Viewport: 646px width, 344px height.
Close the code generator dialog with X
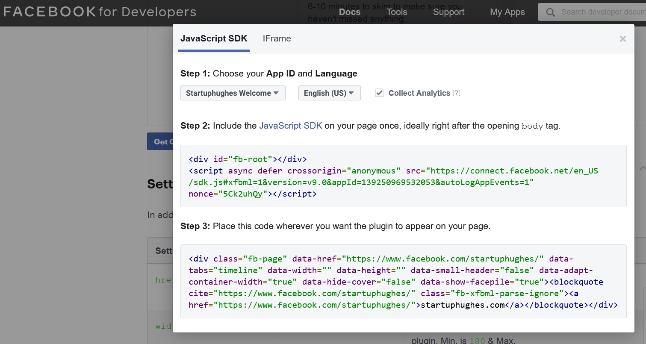pos(622,39)
